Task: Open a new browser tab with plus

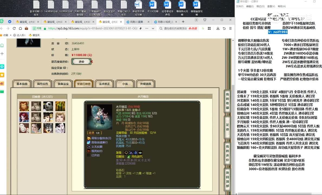Action: [x=183, y=22]
